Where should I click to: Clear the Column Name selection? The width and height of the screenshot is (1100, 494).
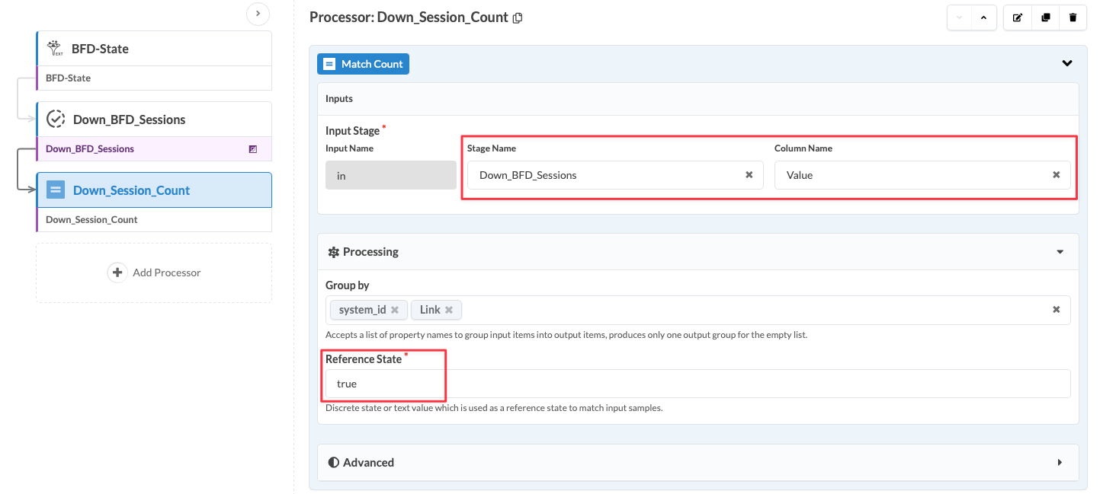pyautogui.click(x=1057, y=175)
